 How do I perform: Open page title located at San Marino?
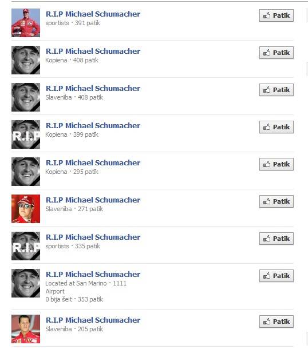93,274
